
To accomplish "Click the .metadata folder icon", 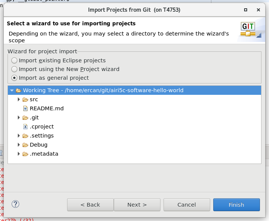I will pyautogui.click(x=25, y=154).
